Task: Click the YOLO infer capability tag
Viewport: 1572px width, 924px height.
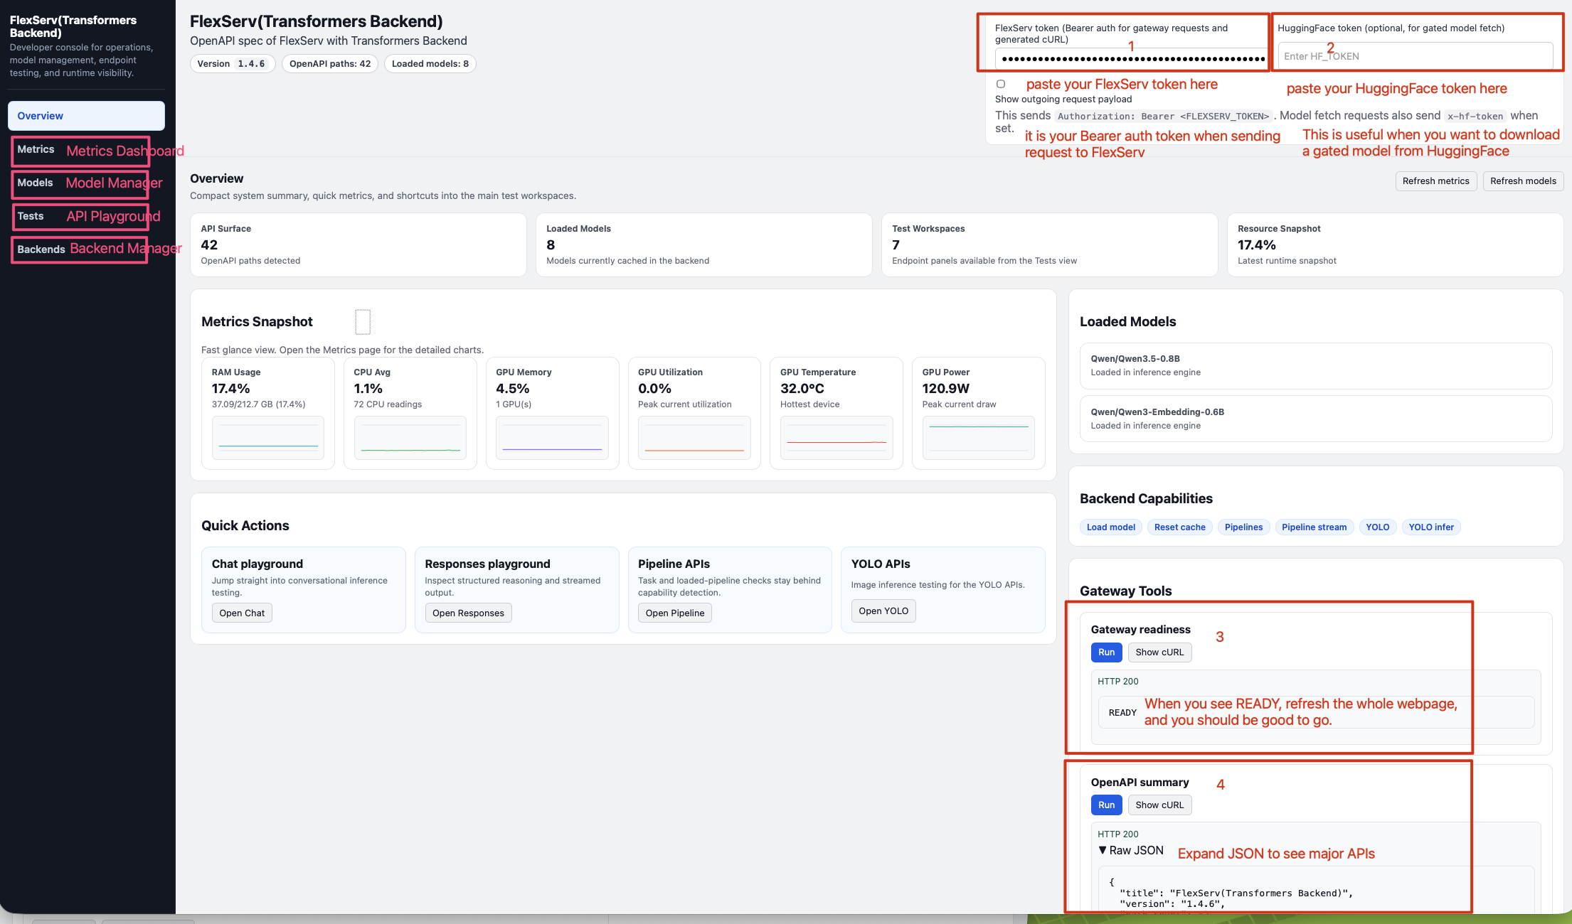Action: click(x=1431, y=527)
